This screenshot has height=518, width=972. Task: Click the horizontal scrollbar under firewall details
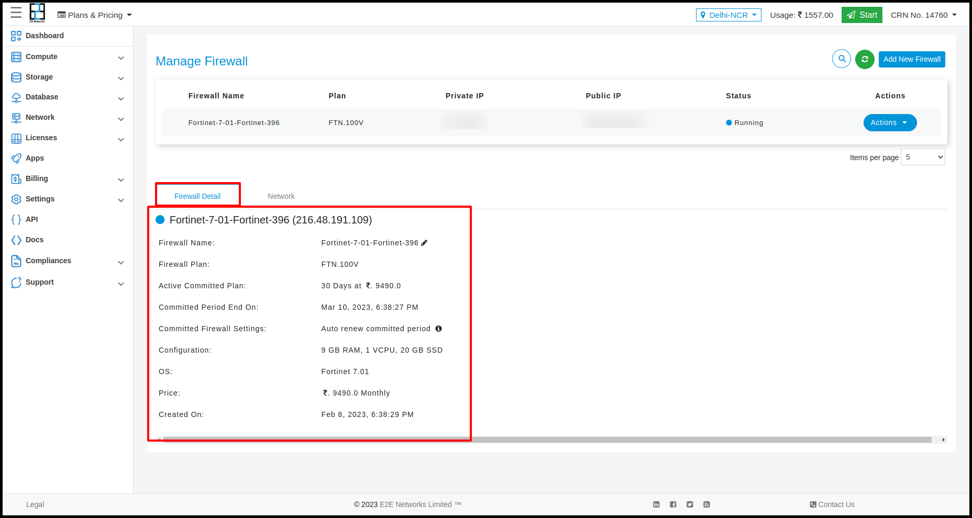click(547, 440)
